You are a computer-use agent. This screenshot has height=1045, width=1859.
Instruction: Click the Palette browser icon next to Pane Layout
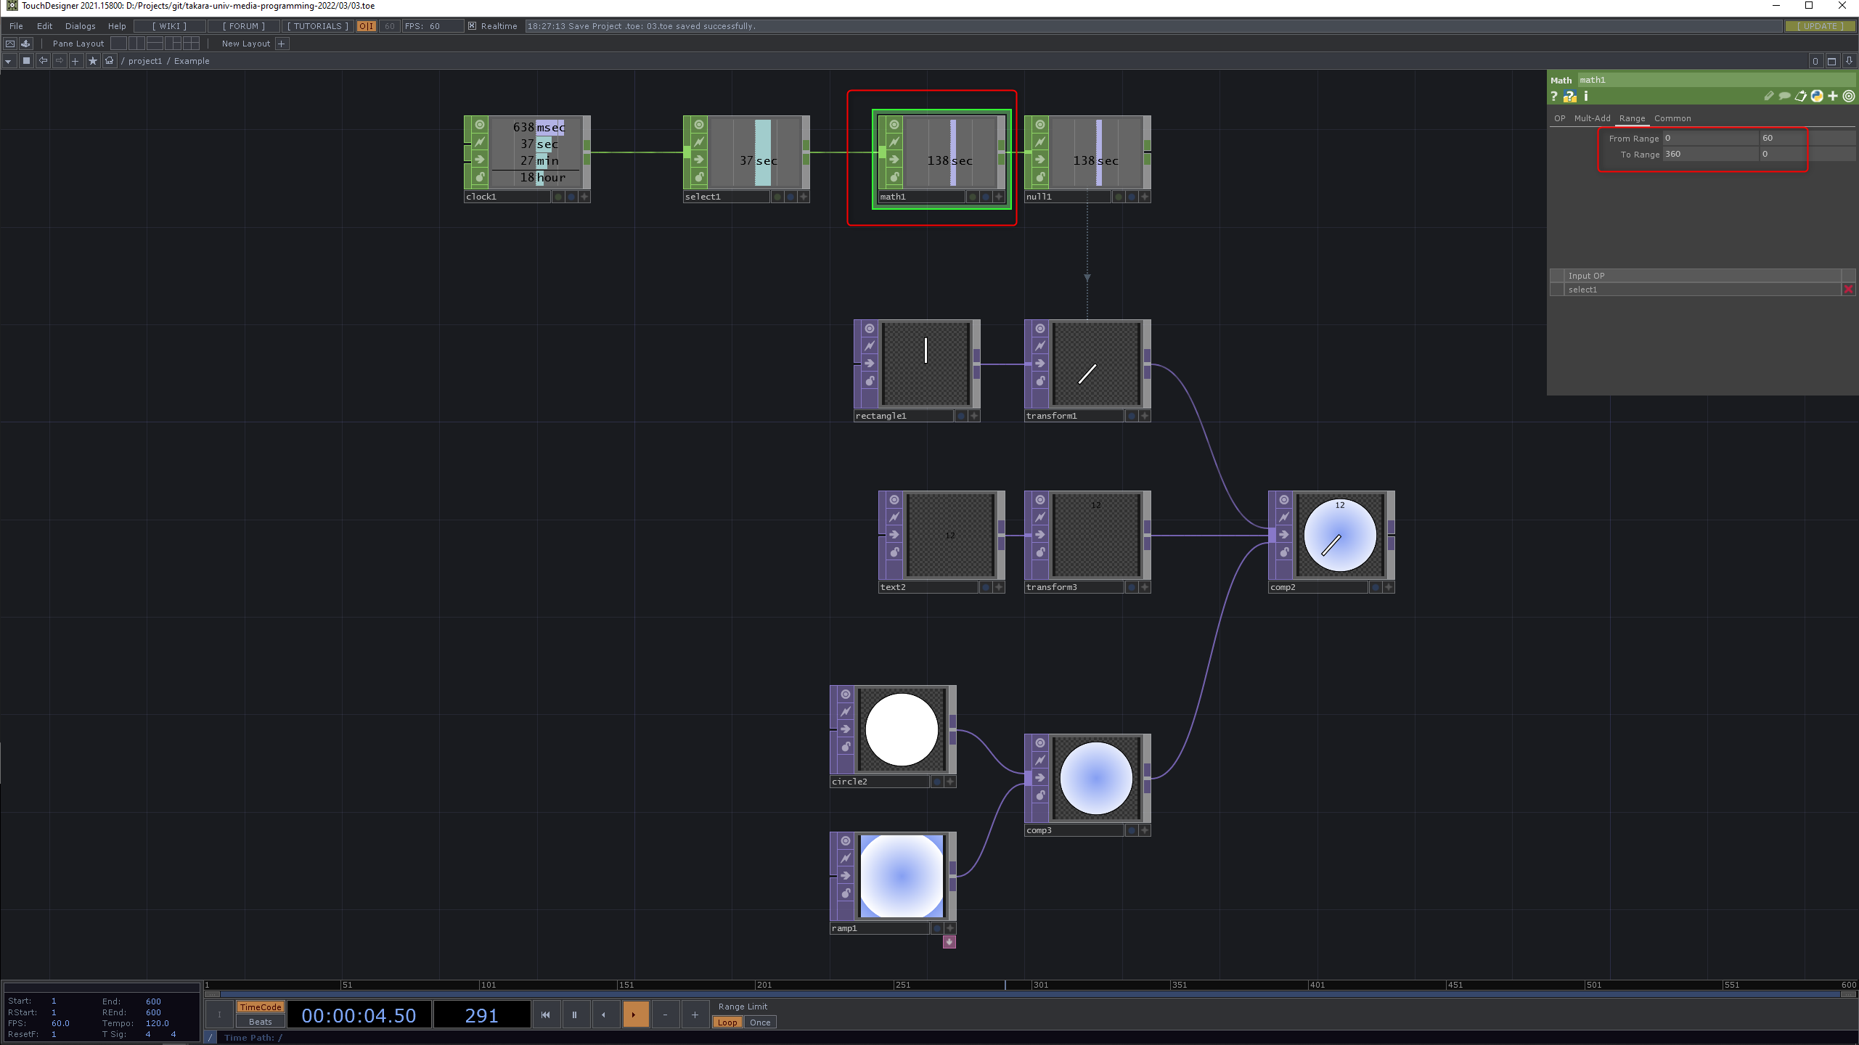pyautogui.click(x=26, y=44)
